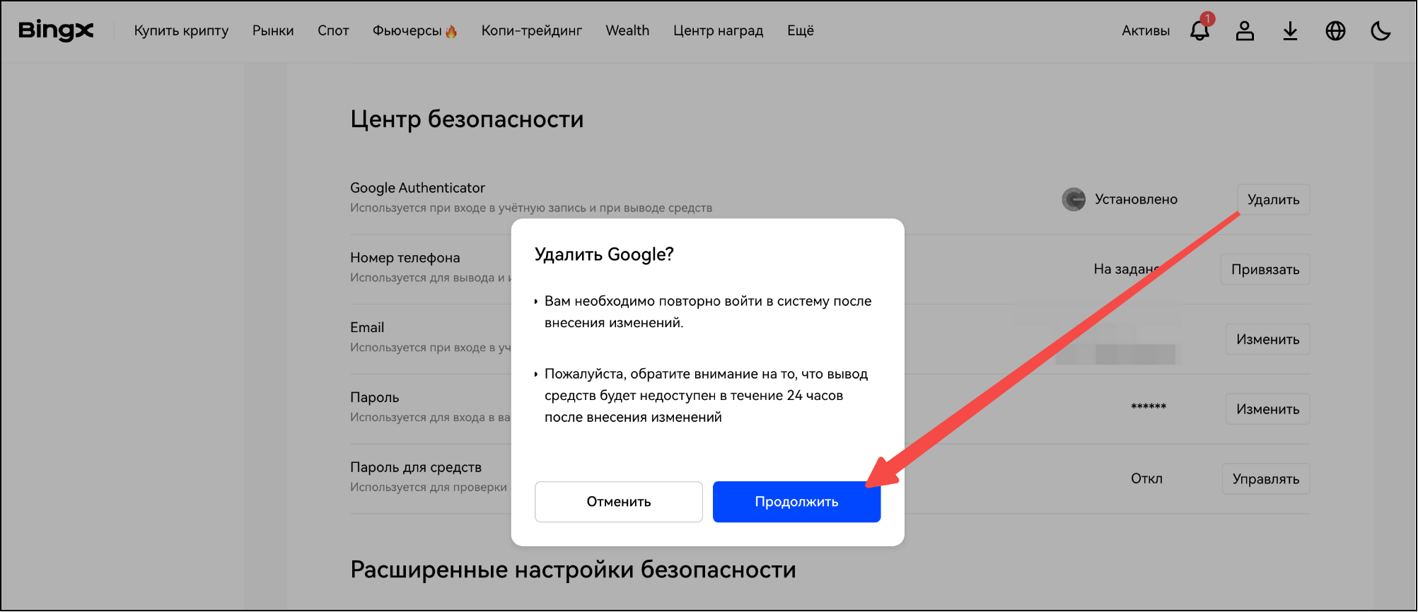Image resolution: width=1418 pixels, height=612 pixels.
Task: Open the language globe icon
Action: click(1335, 30)
